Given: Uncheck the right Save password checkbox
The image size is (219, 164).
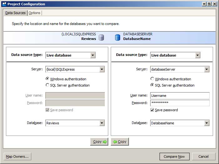Looking at the screenshot, I should (152, 110).
